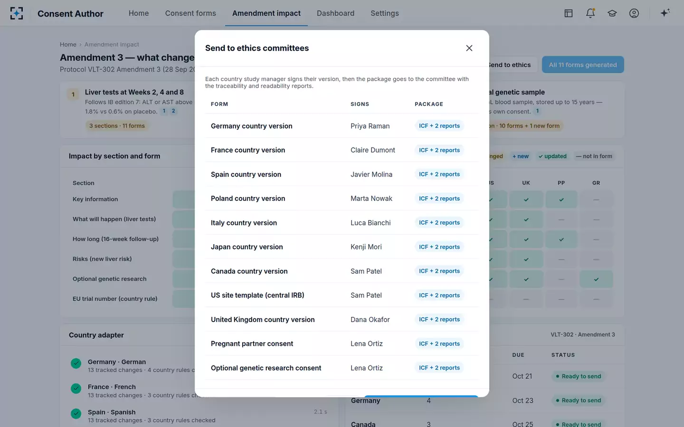Click Ready to send status for Oct 23

coord(578,400)
